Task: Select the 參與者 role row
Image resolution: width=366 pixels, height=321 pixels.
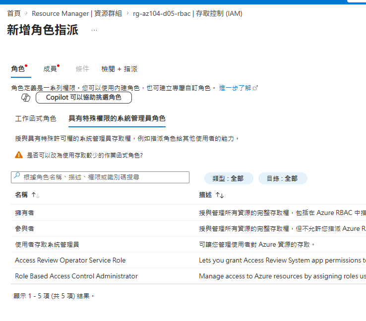Action: coord(188,228)
